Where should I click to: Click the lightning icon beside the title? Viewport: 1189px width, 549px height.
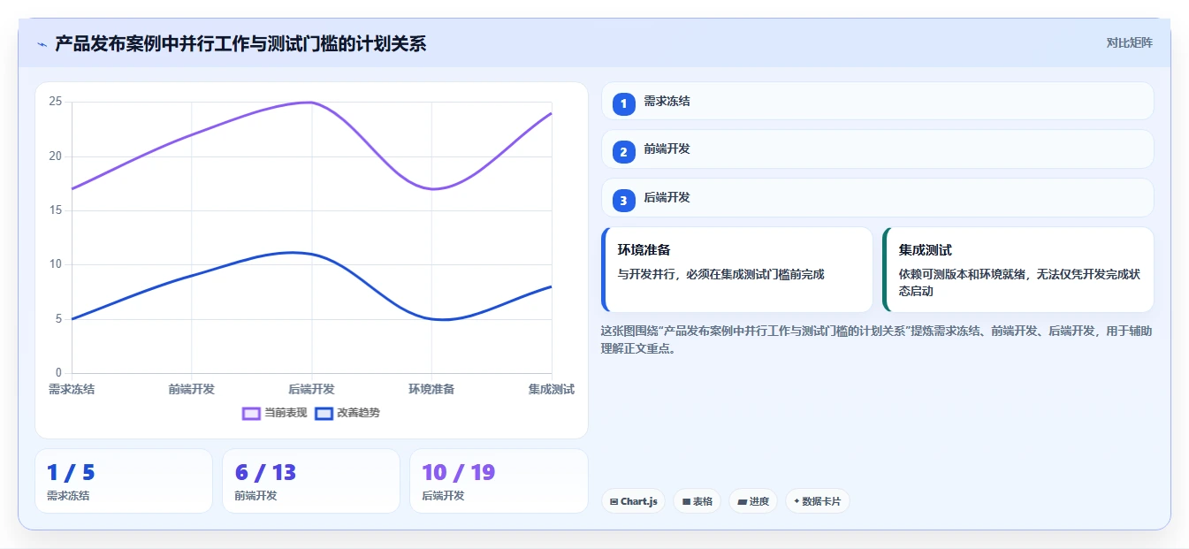tap(42, 44)
